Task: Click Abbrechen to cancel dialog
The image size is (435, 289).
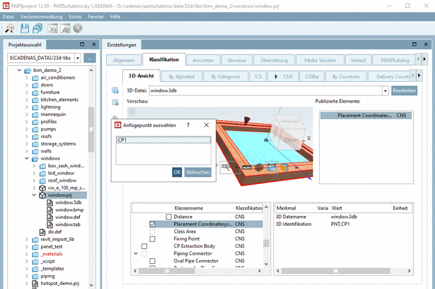Action: point(198,172)
